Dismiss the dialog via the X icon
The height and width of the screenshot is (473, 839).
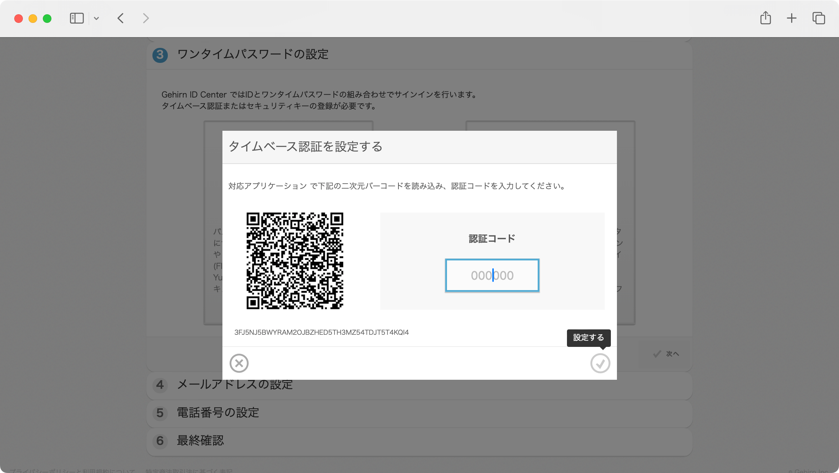pyautogui.click(x=239, y=363)
